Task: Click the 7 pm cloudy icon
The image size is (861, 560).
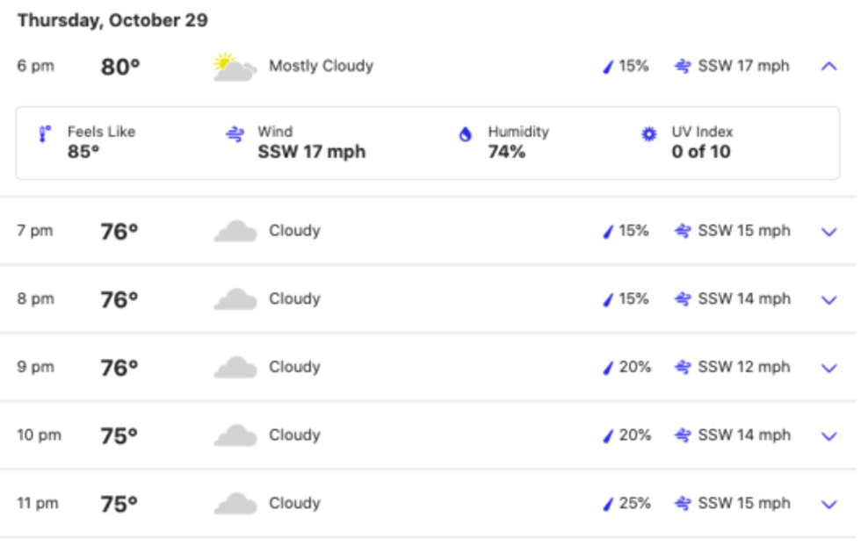Action: 235,232
